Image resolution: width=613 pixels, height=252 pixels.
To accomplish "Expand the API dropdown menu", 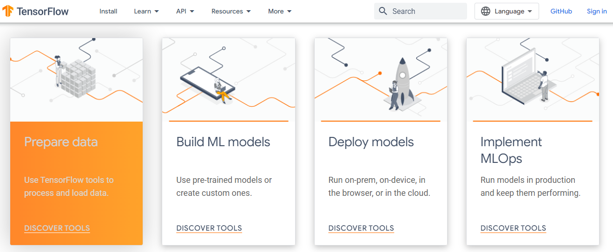I will pyautogui.click(x=185, y=11).
